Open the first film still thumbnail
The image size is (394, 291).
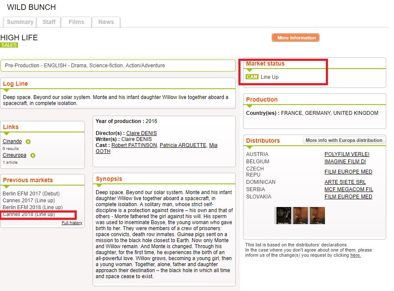pos(283,216)
